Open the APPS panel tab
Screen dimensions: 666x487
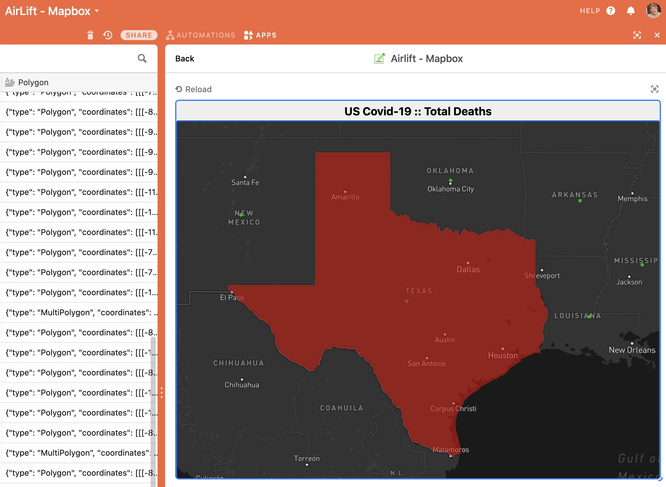click(x=260, y=35)
